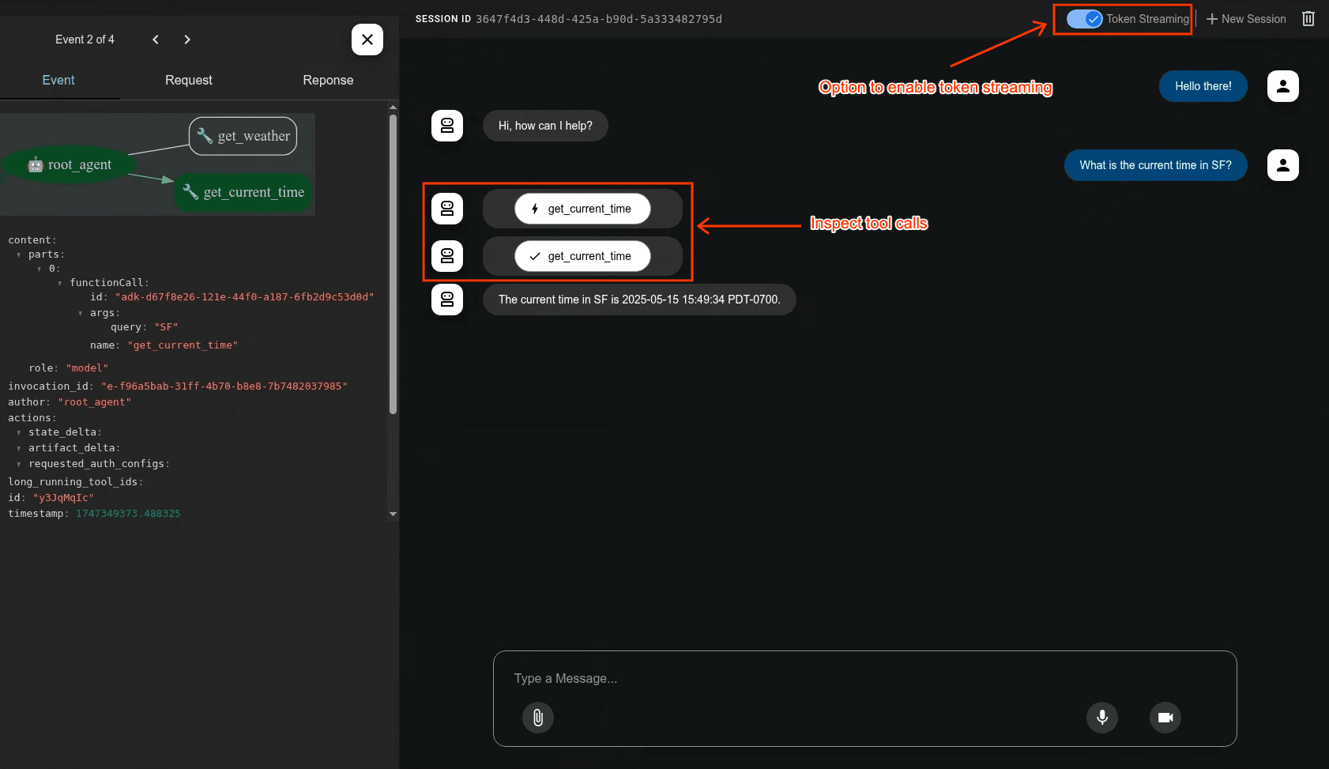Click the completed get_current_time tool call chip
1329x769 pixels.
point(582,256)
